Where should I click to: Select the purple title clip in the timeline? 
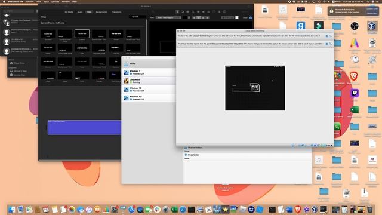[84, 127]
